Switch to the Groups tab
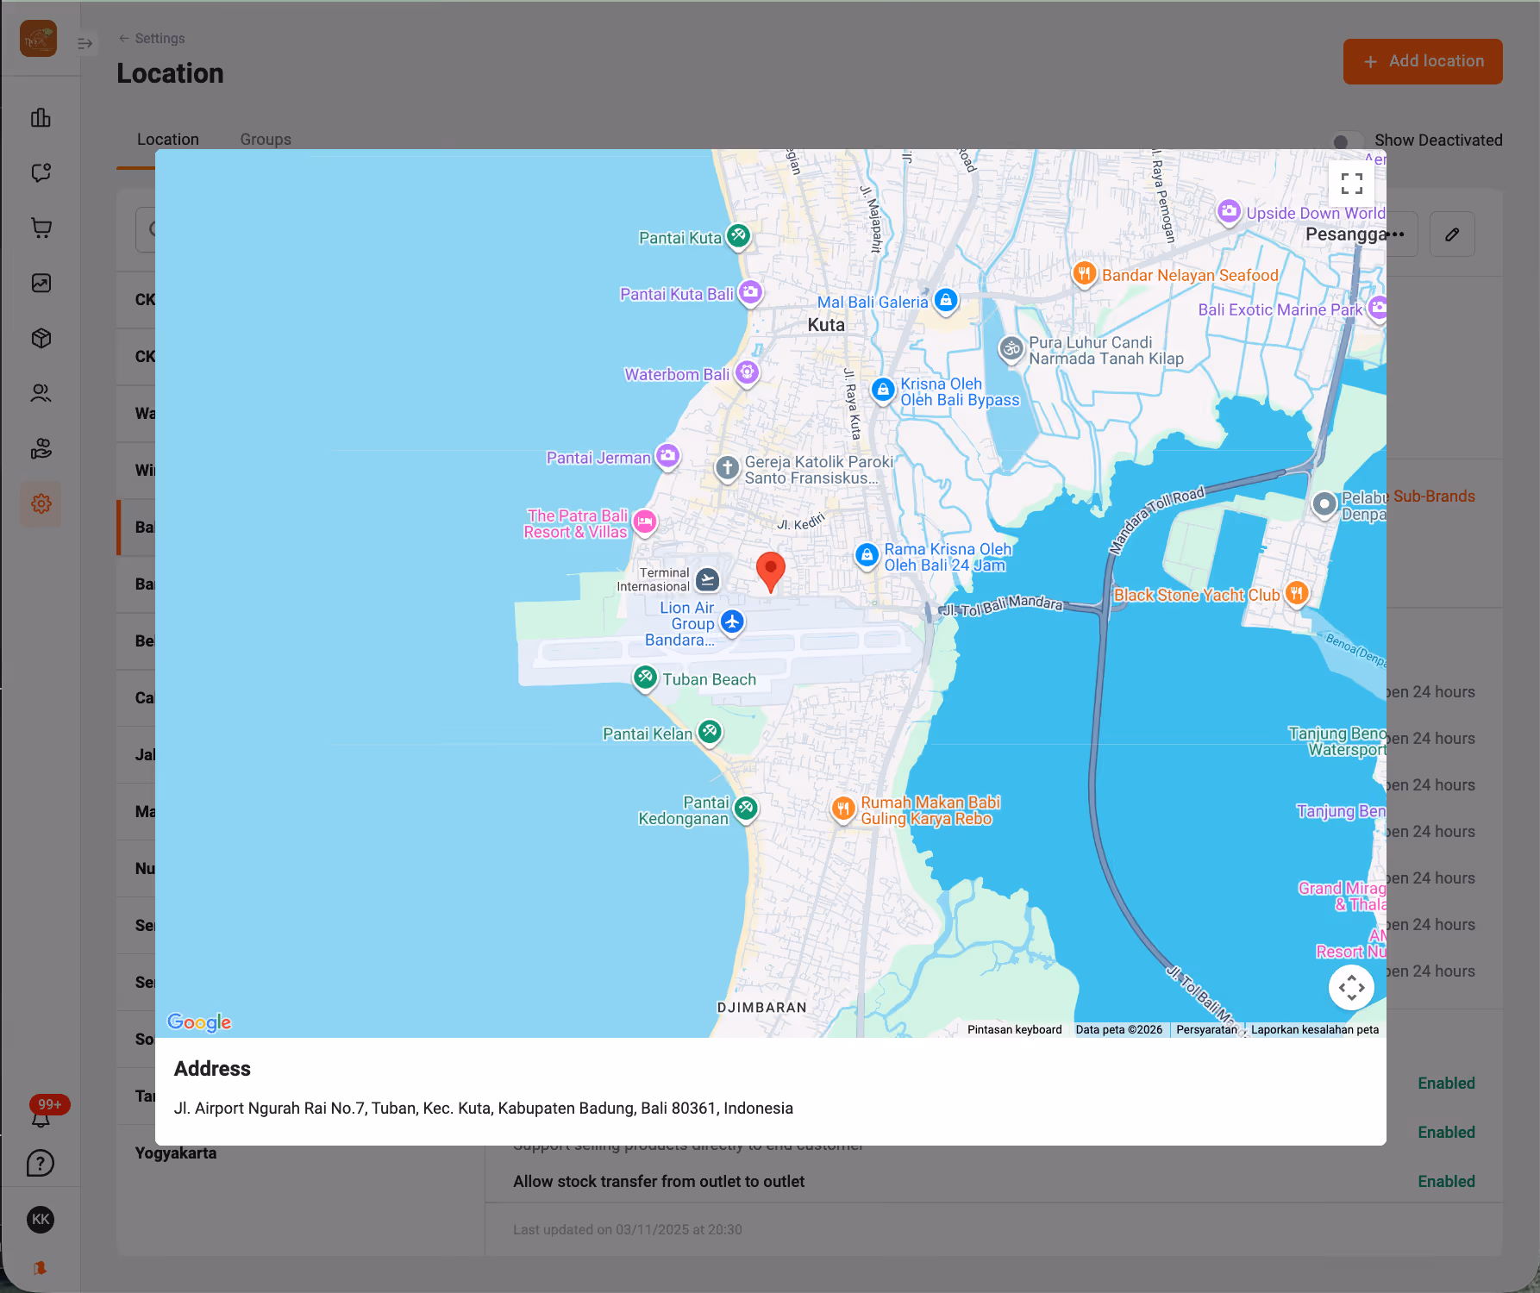The width and height of the screenshot is (1540, 1293). point(266,139)
